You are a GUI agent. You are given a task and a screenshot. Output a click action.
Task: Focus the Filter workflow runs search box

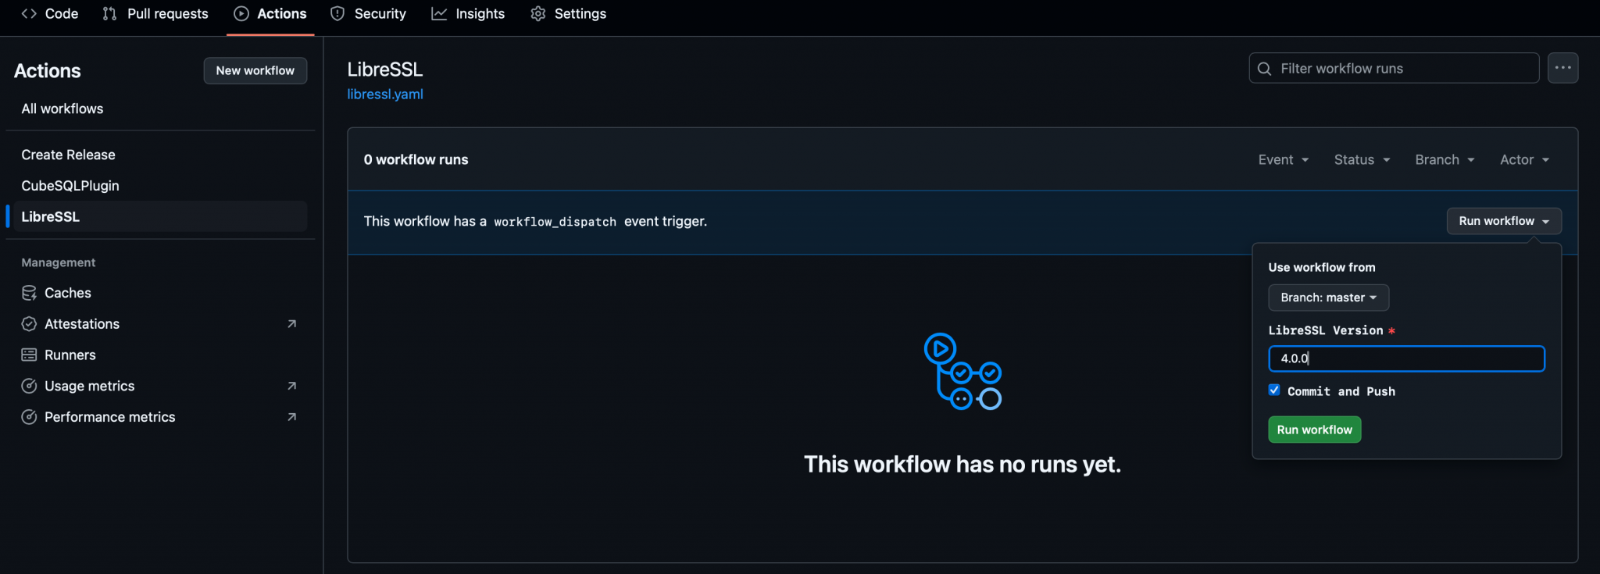(x=1394, y=69)
